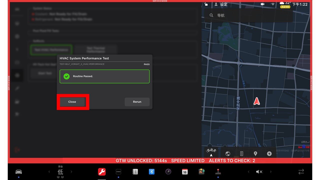
Task: Decrease the temperature with the left arrow
Action: click(49, 172)
